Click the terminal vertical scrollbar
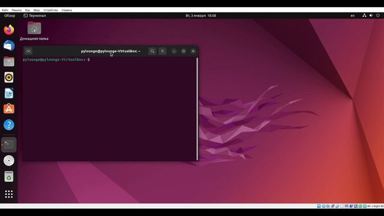The height and width of the screenshot is (216, 384). pyautogui.click(x=197, y=109)
